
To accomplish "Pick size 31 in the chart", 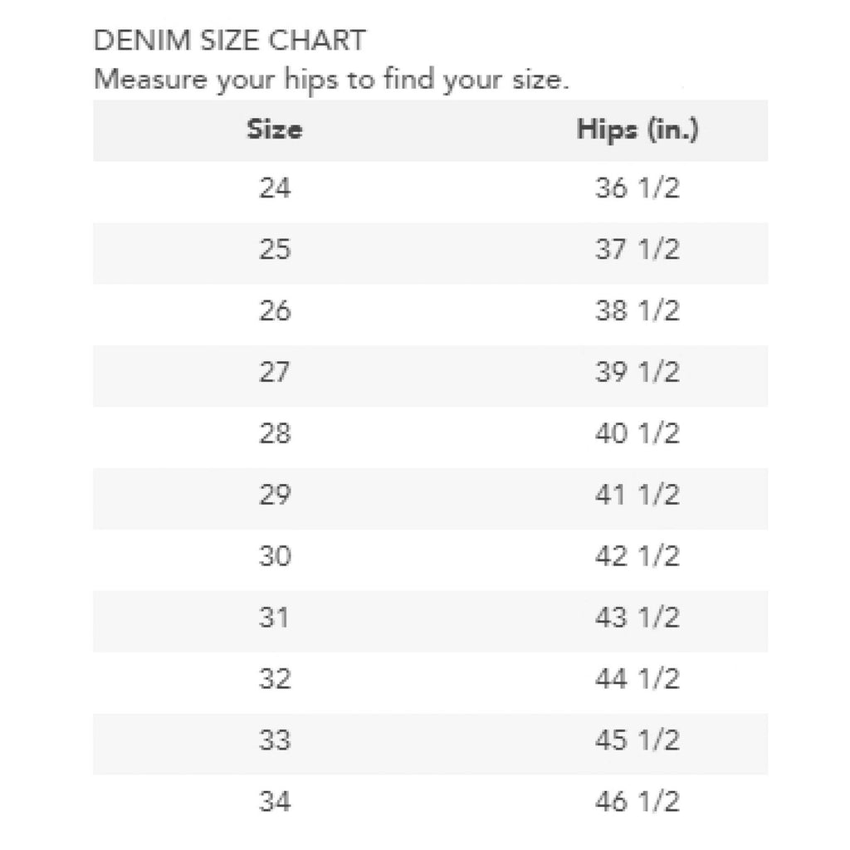I will point(275,618).
